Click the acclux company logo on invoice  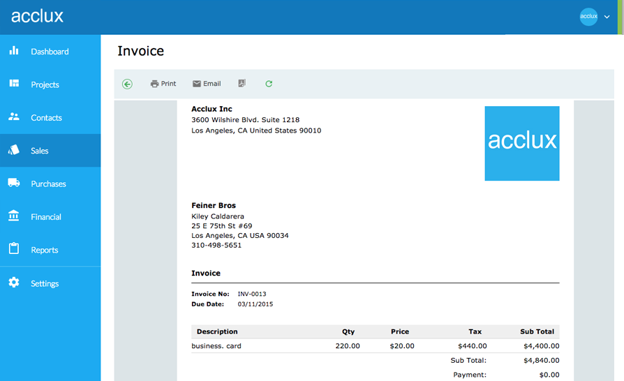coord(521,143)
